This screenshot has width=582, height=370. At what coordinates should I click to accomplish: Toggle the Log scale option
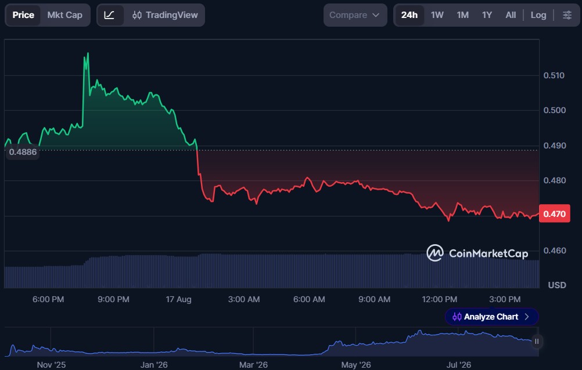tap(538, 15)
